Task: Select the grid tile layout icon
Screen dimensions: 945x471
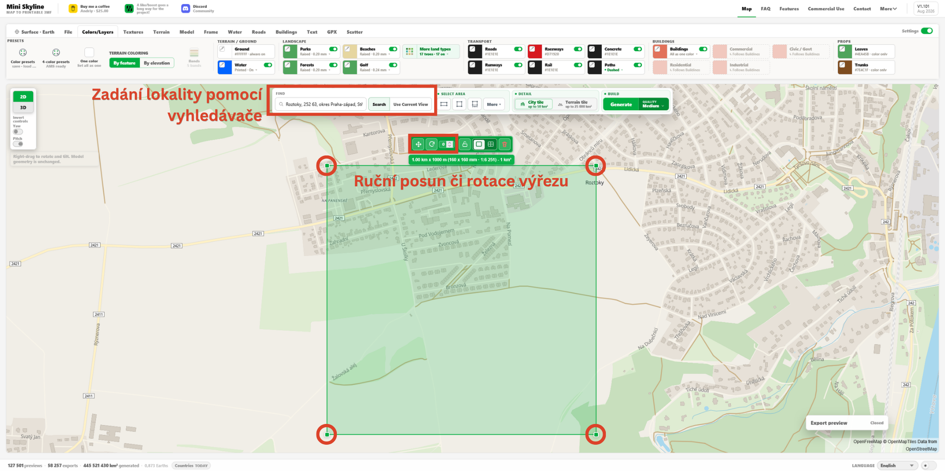Action: pos(490,144)
